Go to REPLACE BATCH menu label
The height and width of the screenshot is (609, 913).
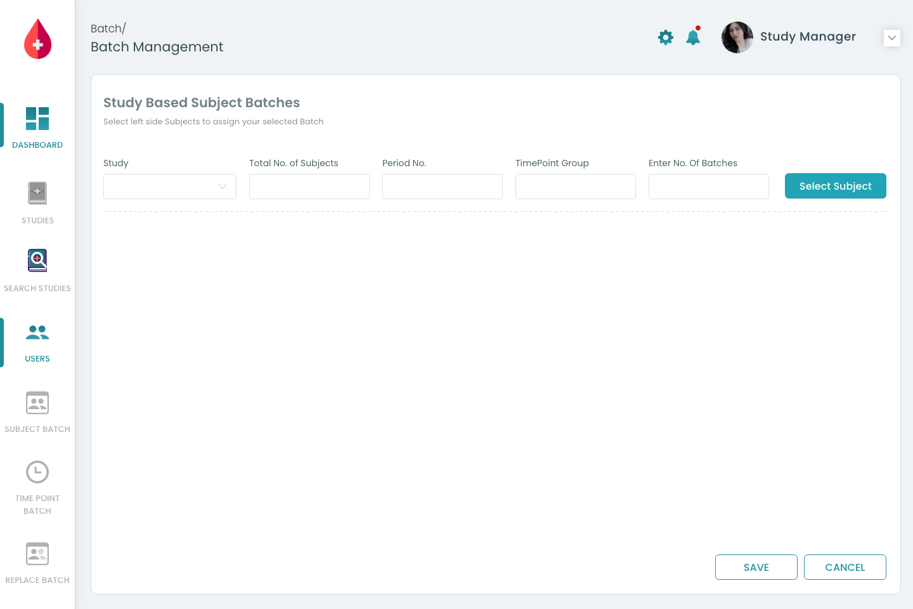point(37,580)
